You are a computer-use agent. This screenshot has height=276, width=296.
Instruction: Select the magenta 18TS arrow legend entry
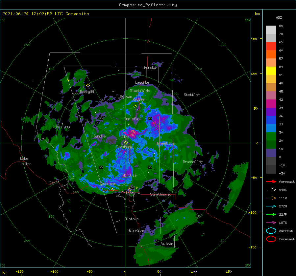pos(271,223)
